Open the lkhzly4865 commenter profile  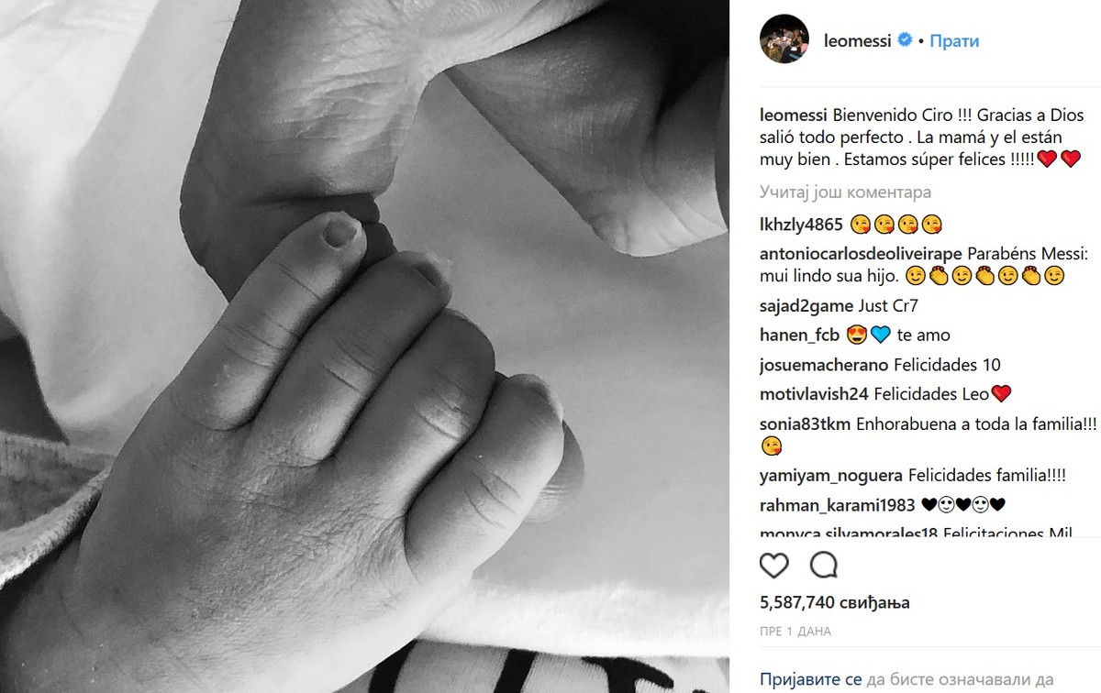(802, 225)
